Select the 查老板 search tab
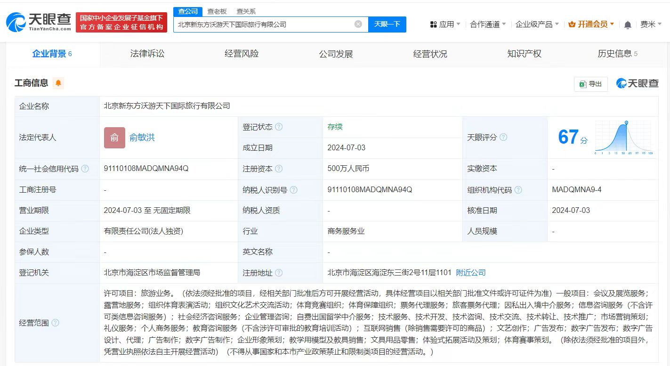The height and width of the screenshot is (366, 670). point(217,11)
